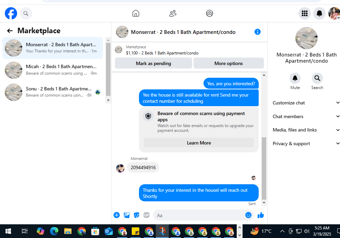The width and height of the screenshot is (340, 238).
Task: Open the Sonu conversation in list
Action: point(53,92)
